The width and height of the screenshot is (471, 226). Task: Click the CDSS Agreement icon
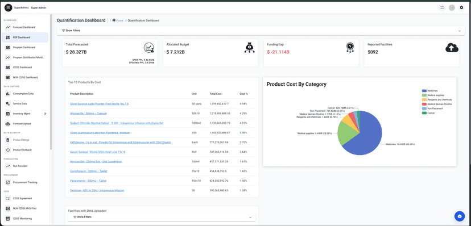point(8,198)
